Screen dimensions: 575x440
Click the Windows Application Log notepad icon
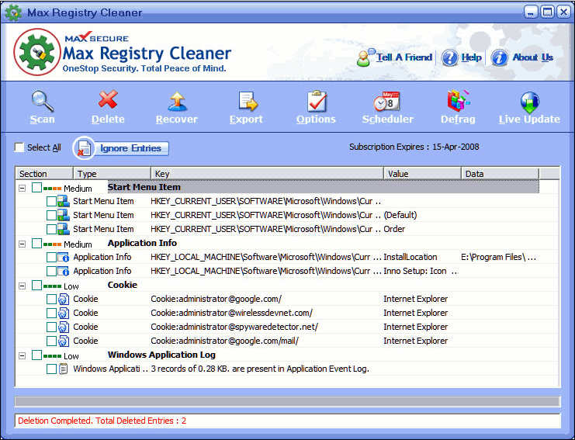coord(63,369)
